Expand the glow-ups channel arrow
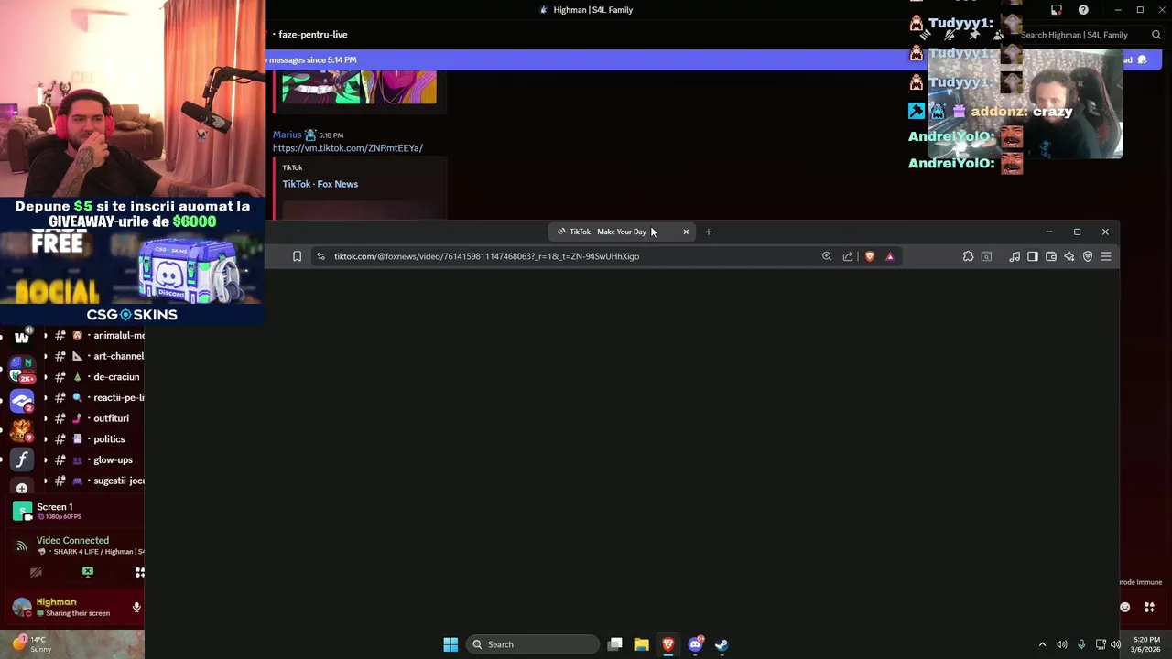 click(46, 460)
